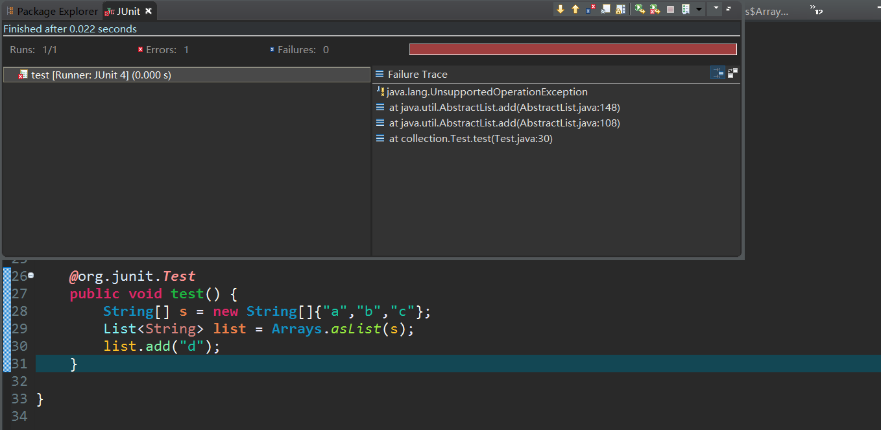This screenshot has width=881, height=430.
Task: Click stack frame icon on AbstractList.java:148 row
Action: click(x=380, y=108)
